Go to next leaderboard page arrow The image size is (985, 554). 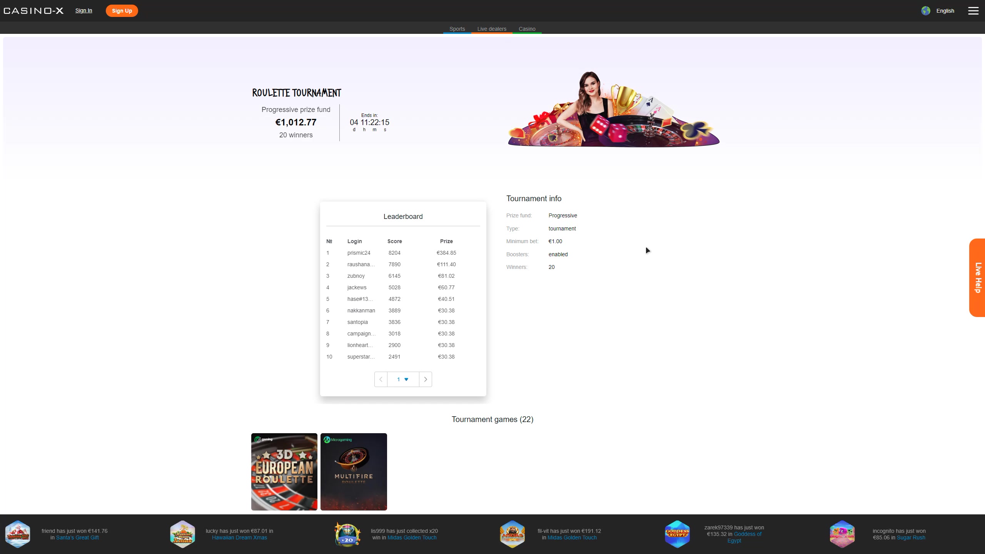tap(425, 379)
